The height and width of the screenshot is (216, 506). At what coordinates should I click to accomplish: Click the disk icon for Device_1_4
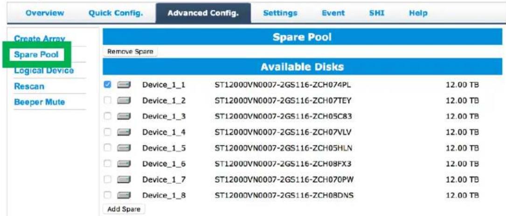tap(123, 132)
